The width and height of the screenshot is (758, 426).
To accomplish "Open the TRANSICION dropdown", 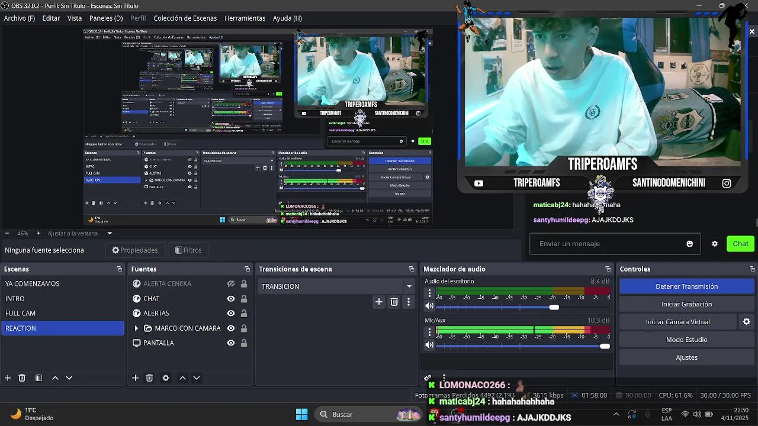I will pos(336,286).
